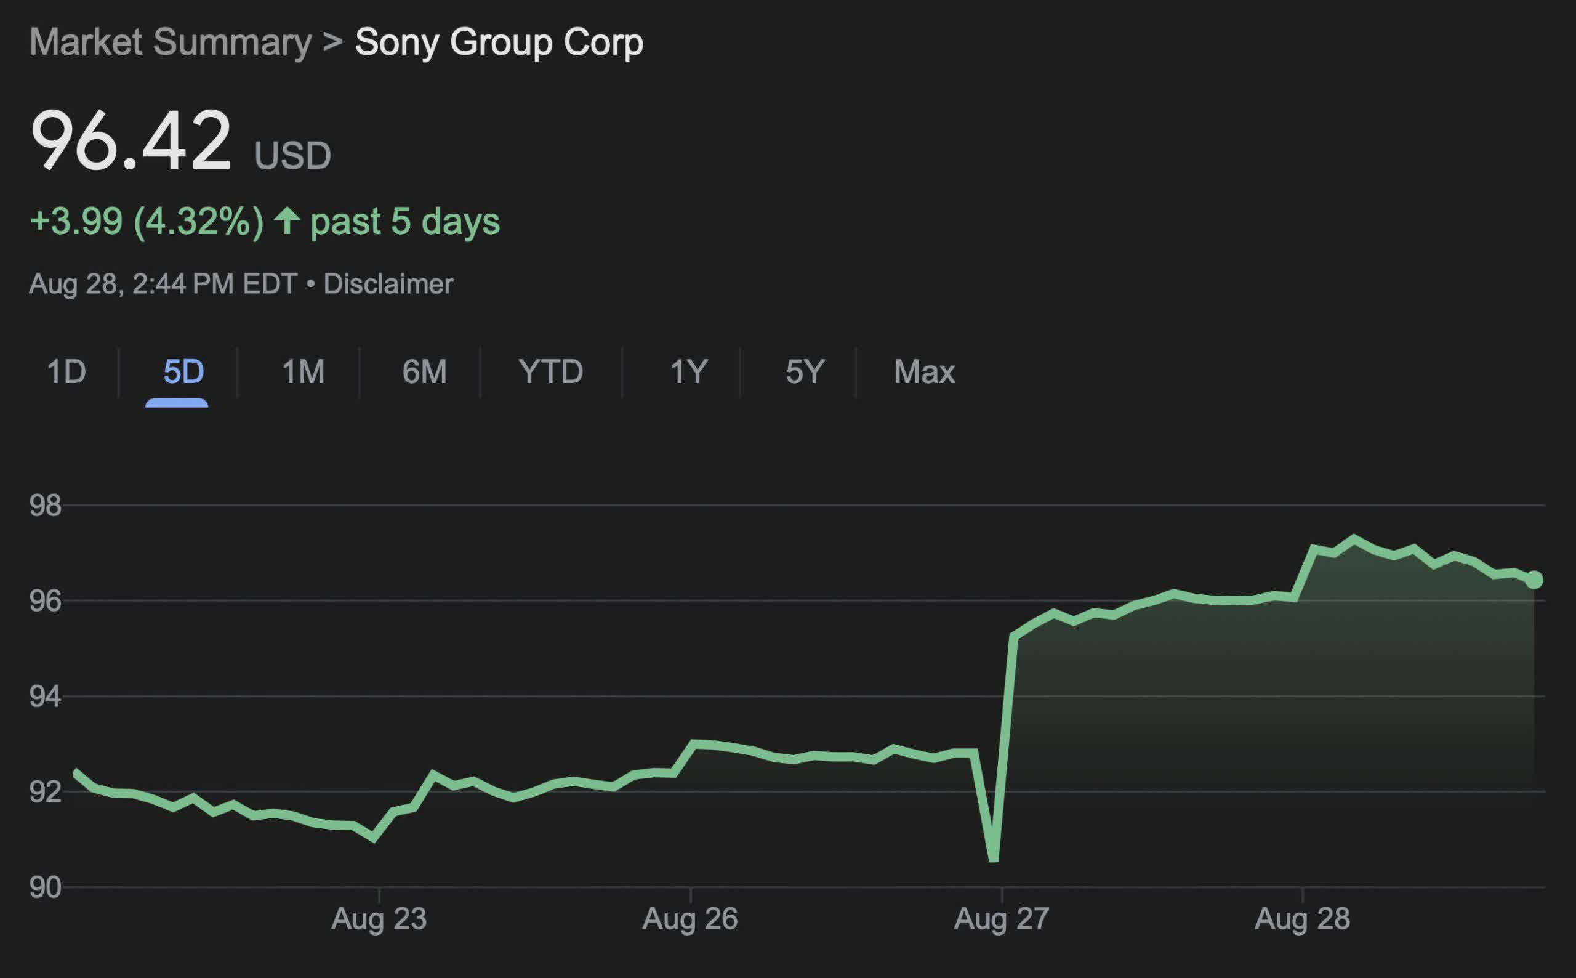Switch chart to 1Y range

click(x=688, y=372)
